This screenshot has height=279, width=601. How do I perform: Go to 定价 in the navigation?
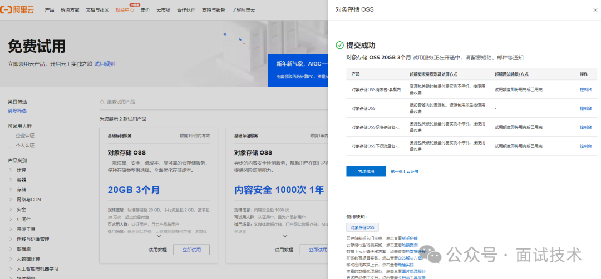pos(145,10)
